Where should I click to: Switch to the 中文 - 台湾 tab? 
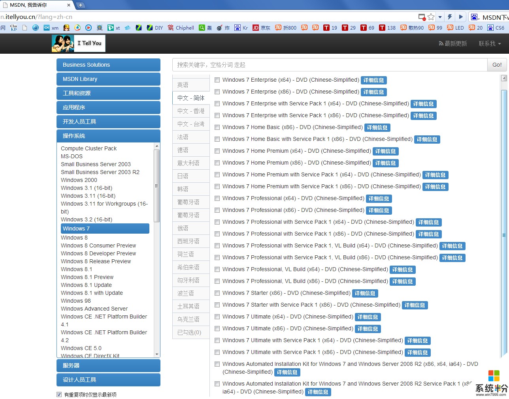pos(191,124)
